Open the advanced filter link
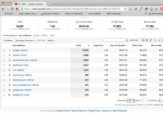This screenshot has width=163, height=114. [x=134, y=40]
